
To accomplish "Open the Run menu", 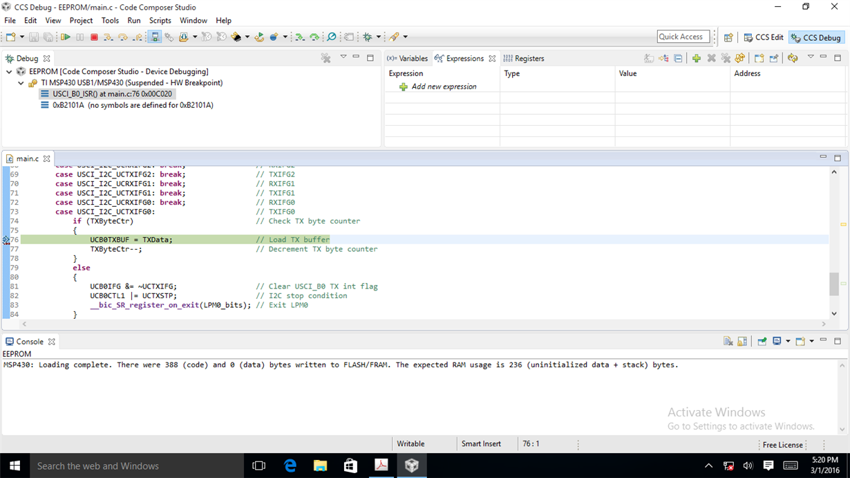I will [134, 21].
